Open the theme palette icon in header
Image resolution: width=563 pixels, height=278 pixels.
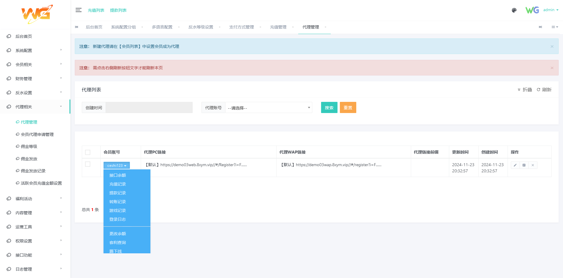coord(514,10)
